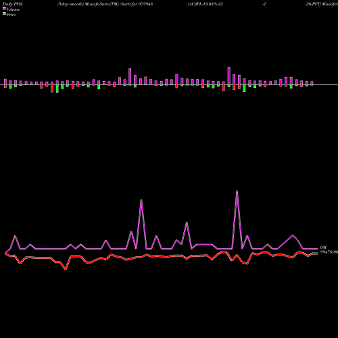Viewport: 338px width, 338px height.
Task: Click the Price legend color swatch
Action: [x=4, y=14]
